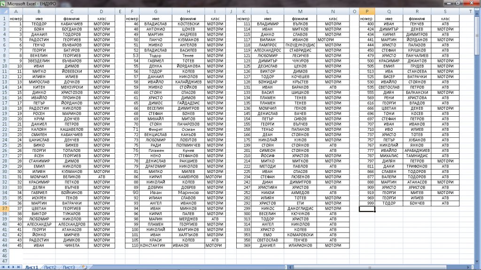Go to previous sheet with tab arrow
481x270 pixels.
(8, 267)
